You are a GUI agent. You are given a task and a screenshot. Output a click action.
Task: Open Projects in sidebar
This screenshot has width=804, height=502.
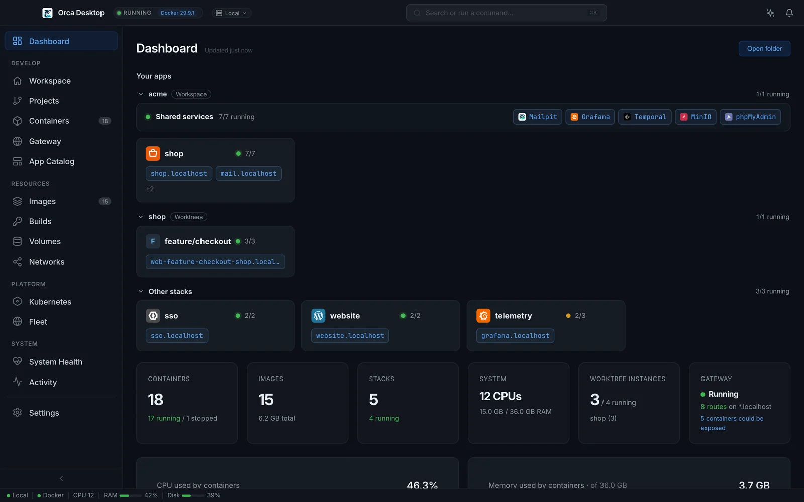[x=61, y=101]
